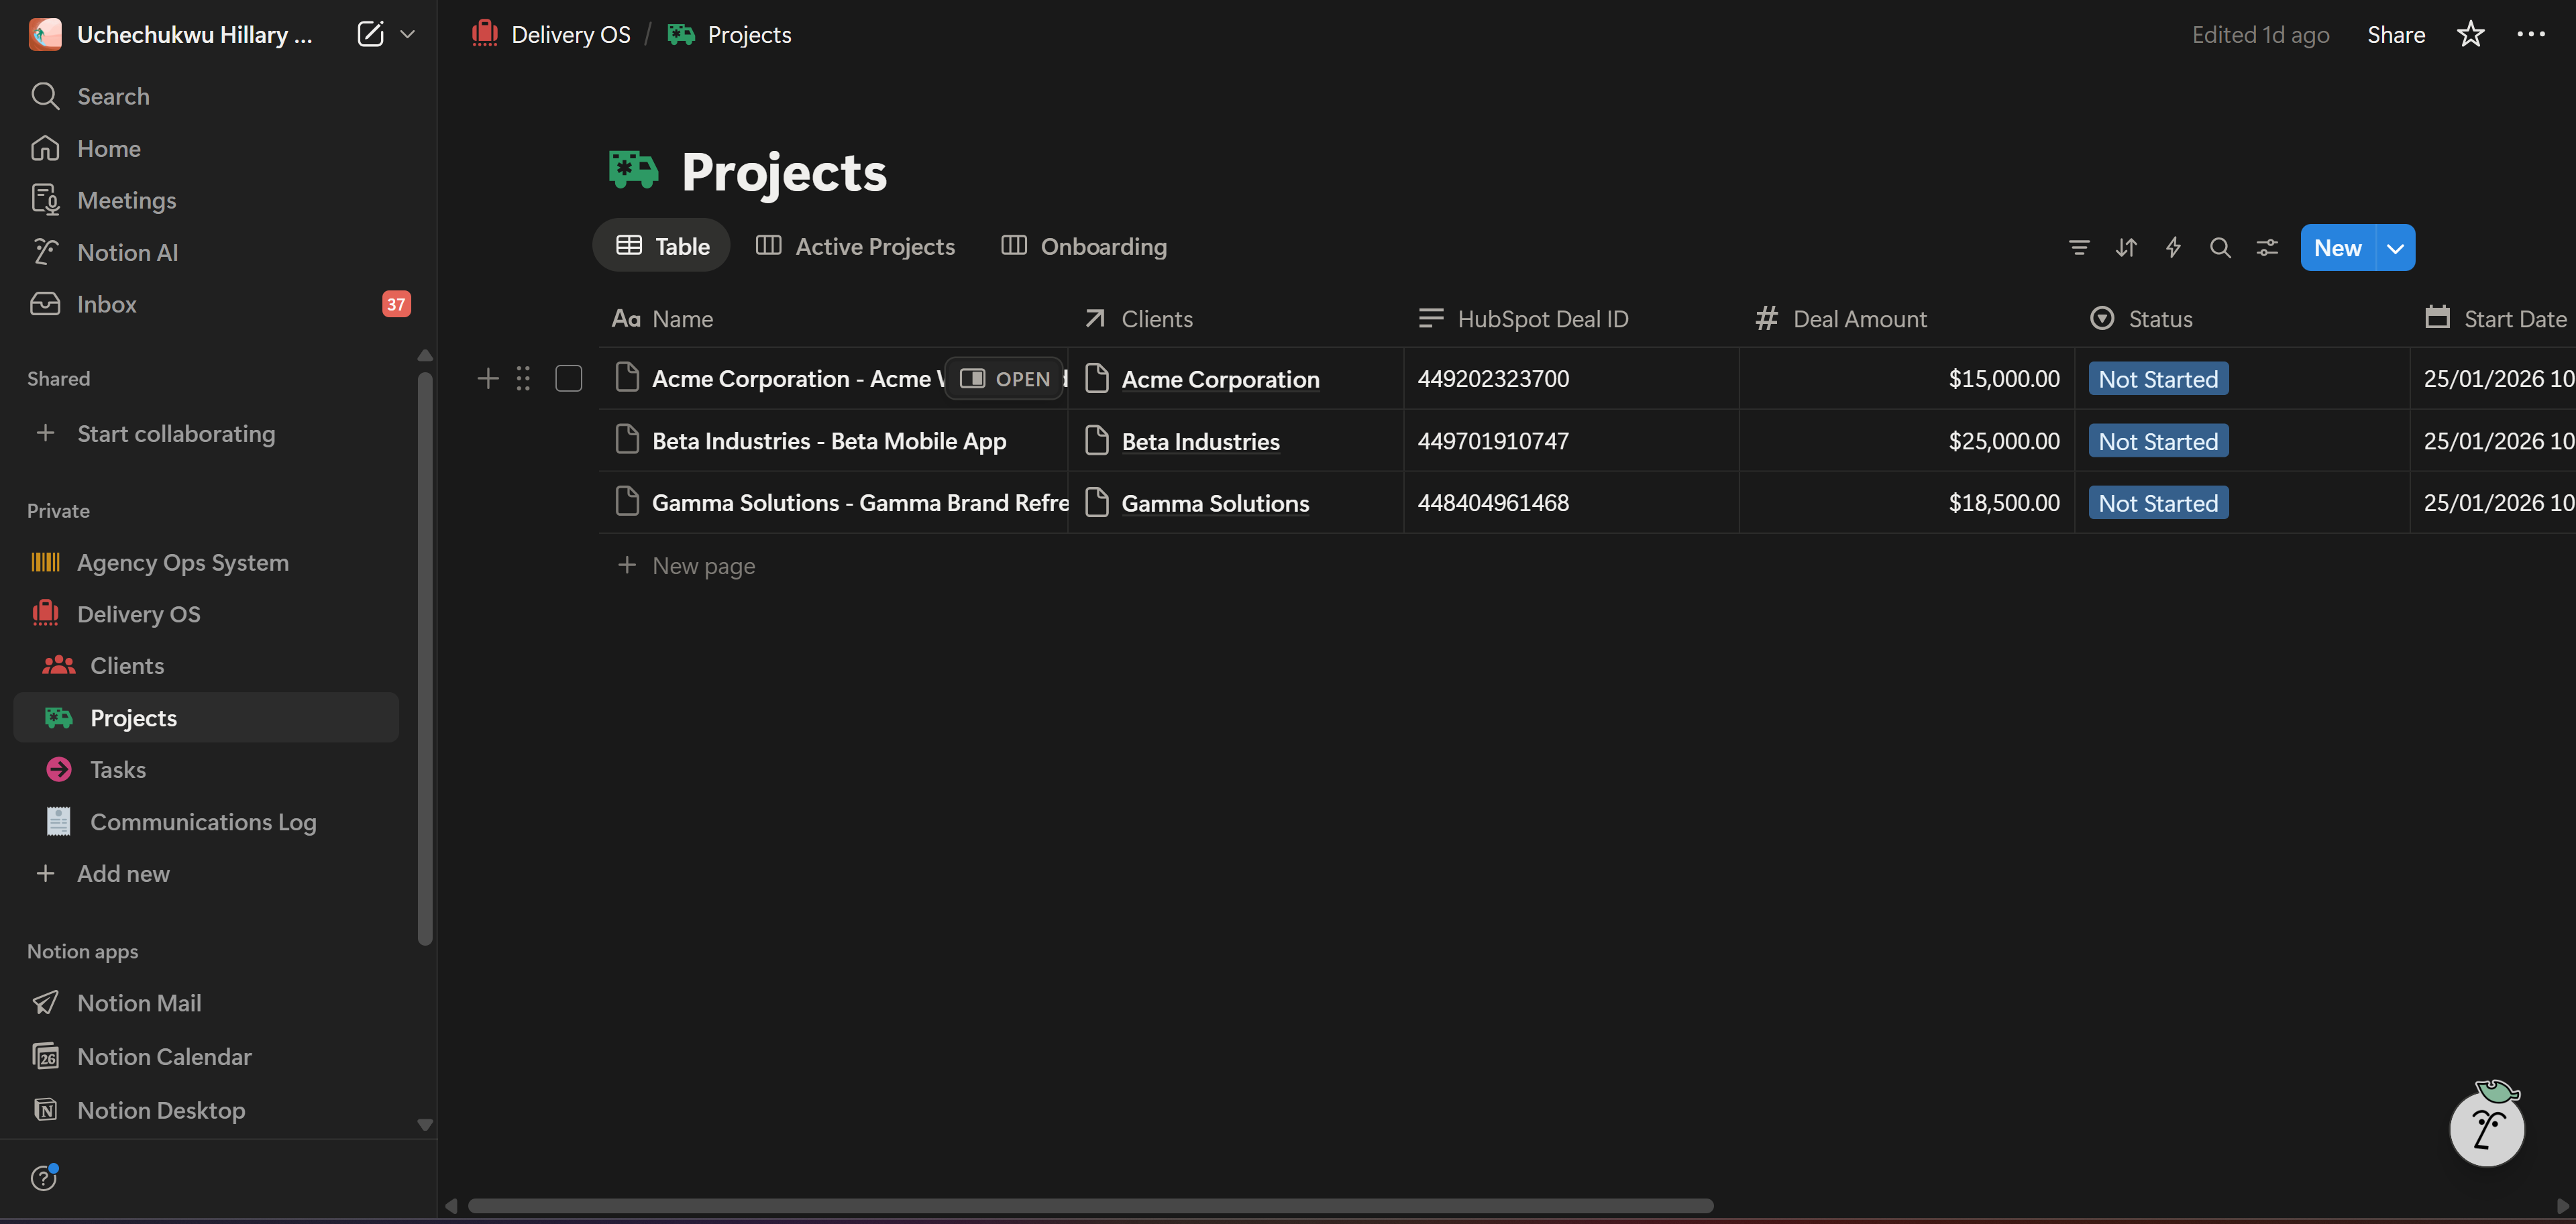The width and height of the screenshot is (2576, 1224).
Task: Favorite this page using the star icon
Action: [x=2470, y=33]
